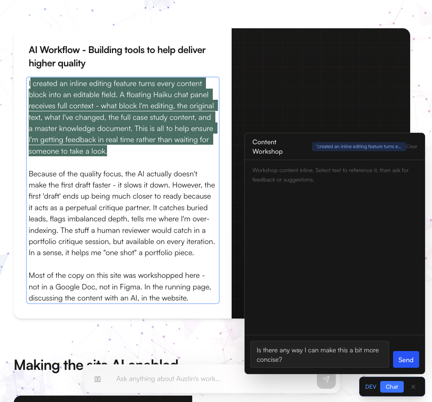Click the pause icon in the bottom chat bar

pos(98,379)
